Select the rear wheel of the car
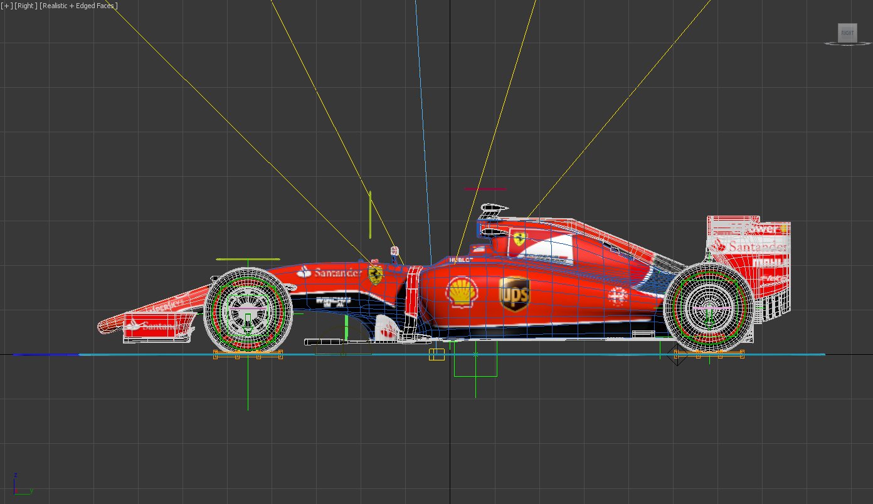 [x=709, y=307]
